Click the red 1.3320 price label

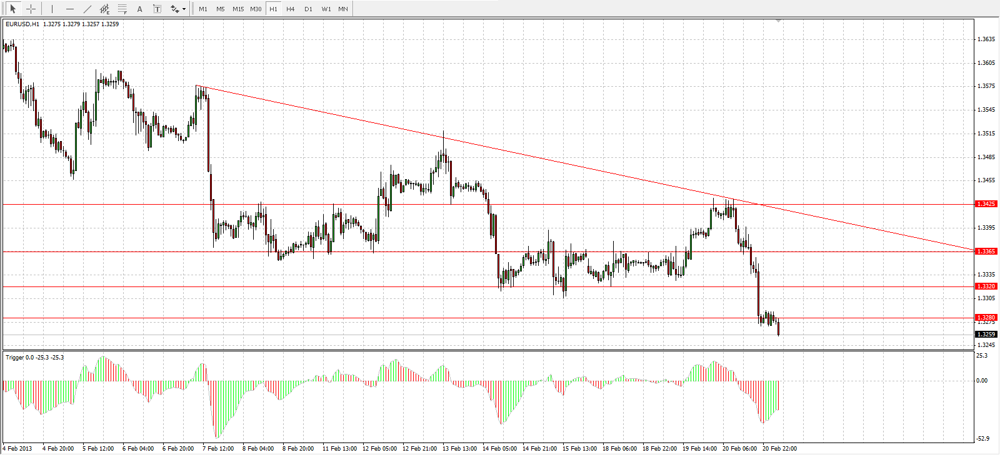(x=986, y=286)
